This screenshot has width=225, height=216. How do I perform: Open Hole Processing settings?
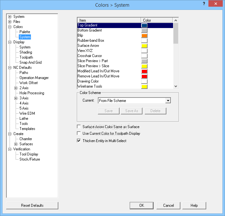pos(32,93)
